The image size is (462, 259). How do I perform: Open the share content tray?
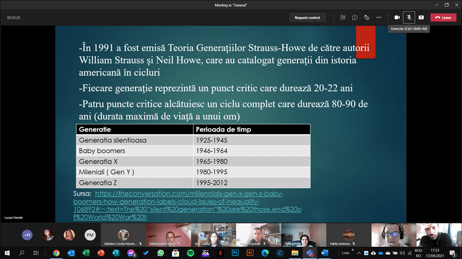421,17
